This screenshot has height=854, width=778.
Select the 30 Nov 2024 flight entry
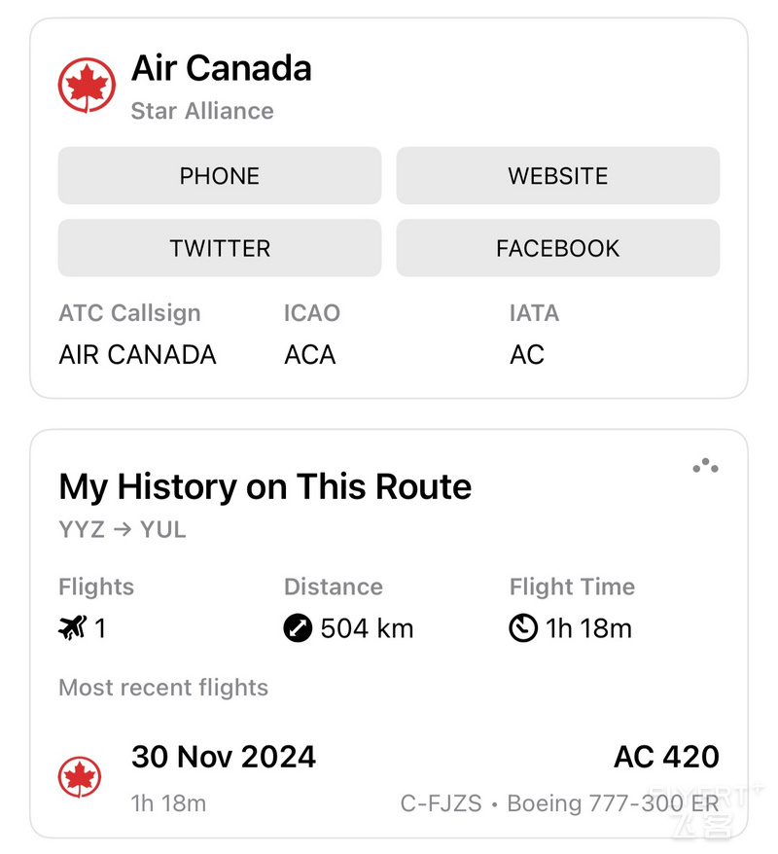coord(389,777)
